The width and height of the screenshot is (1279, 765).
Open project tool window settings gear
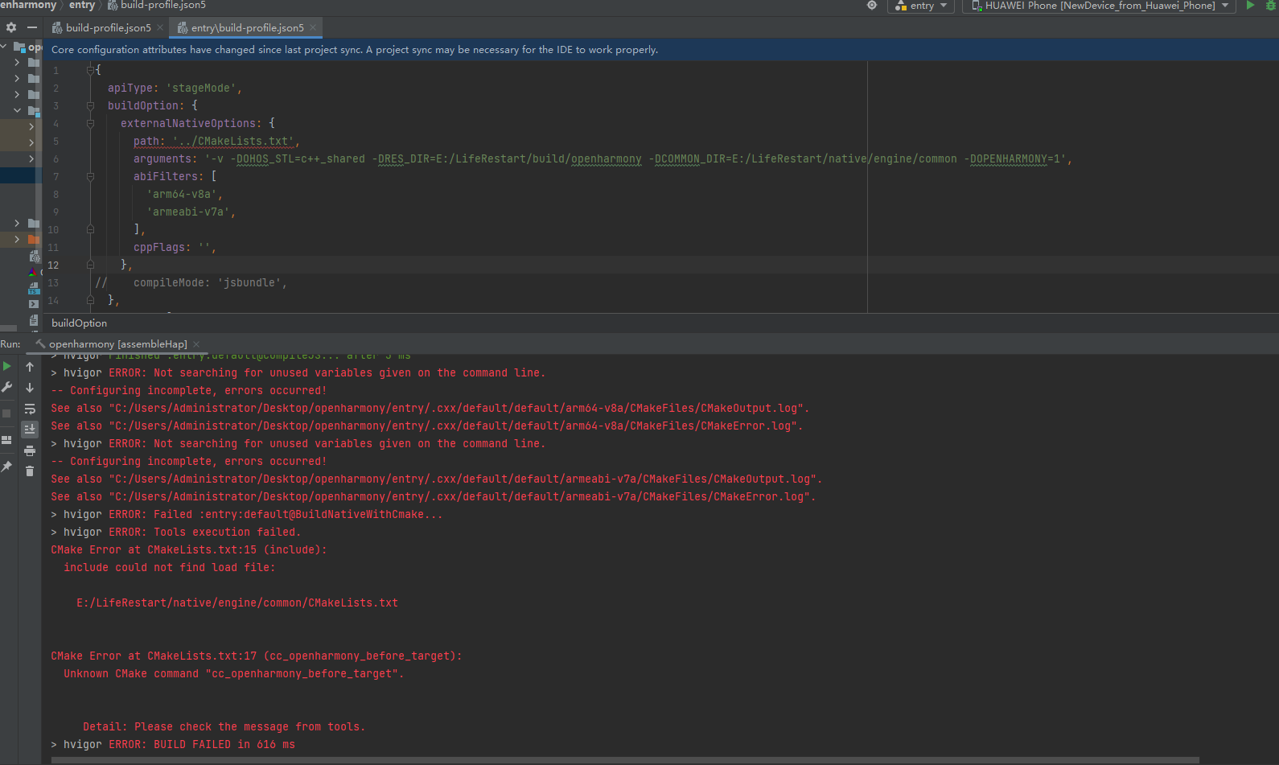(x=11, y=27)
